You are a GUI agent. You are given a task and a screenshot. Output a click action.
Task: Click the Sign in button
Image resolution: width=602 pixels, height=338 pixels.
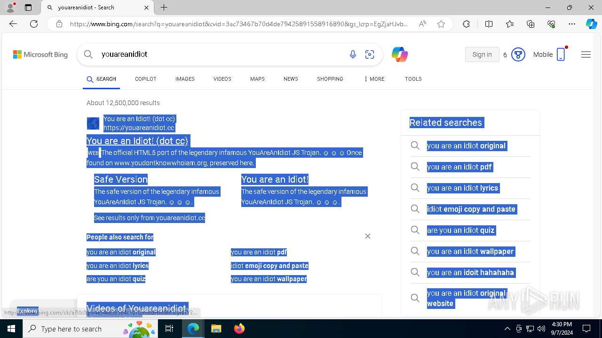click(x=482, y=54)
